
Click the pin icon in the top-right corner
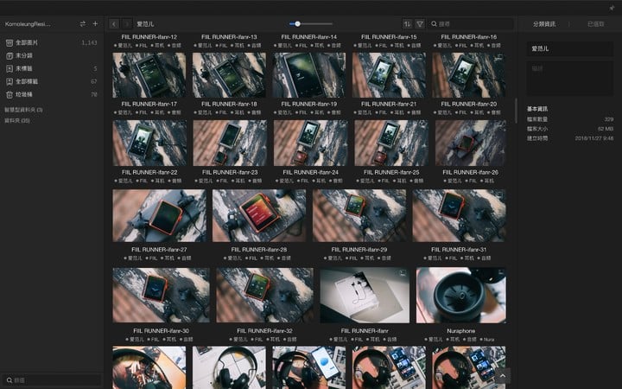pyautogui.click(x=612, y=8)
